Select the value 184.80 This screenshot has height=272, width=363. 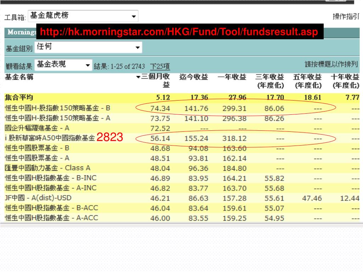pos(234,168)
